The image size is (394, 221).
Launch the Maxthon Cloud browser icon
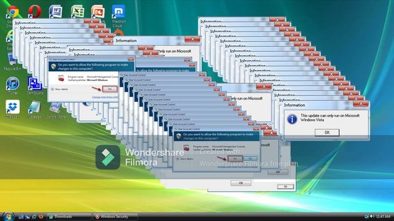pyautogui.click(x=118, y=12)
